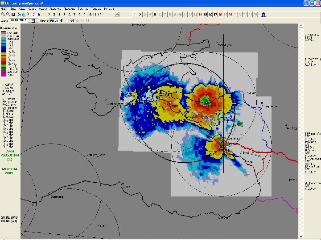Image resolution: width=321 pixels, height=240 pixels.
Task: Select toolbar number 0 layer button
Action: (x=39, y=15)
